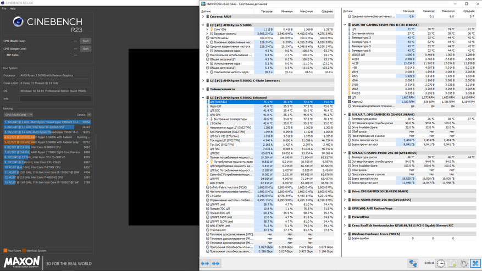Click the fan icon next to Корпус2 row

click(349, 102)
